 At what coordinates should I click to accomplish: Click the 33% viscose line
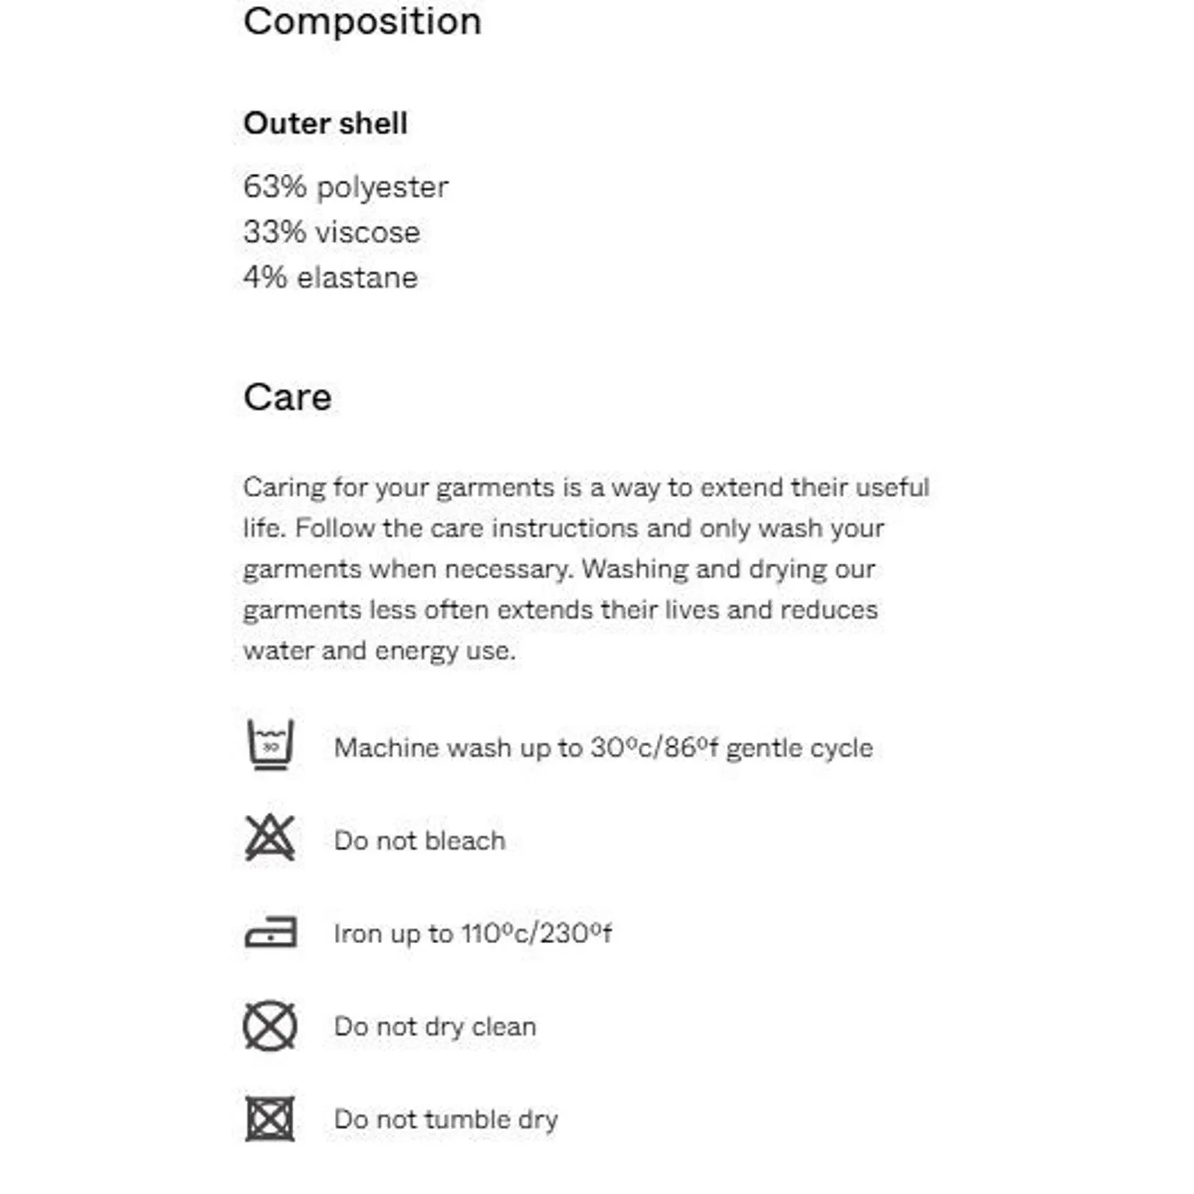(x=331, y=232)
